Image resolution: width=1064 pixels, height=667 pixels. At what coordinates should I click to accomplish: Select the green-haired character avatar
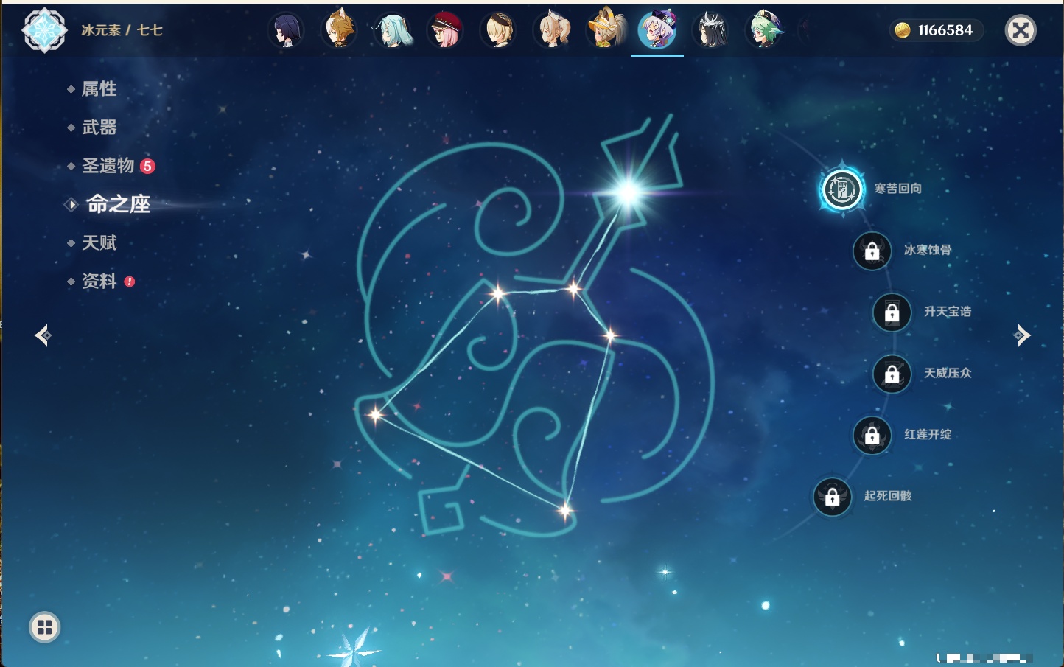[x=764, y=30]
